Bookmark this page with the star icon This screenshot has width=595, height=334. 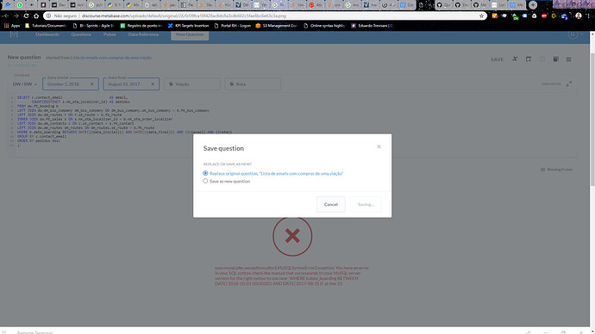click(x=481, y=15)
